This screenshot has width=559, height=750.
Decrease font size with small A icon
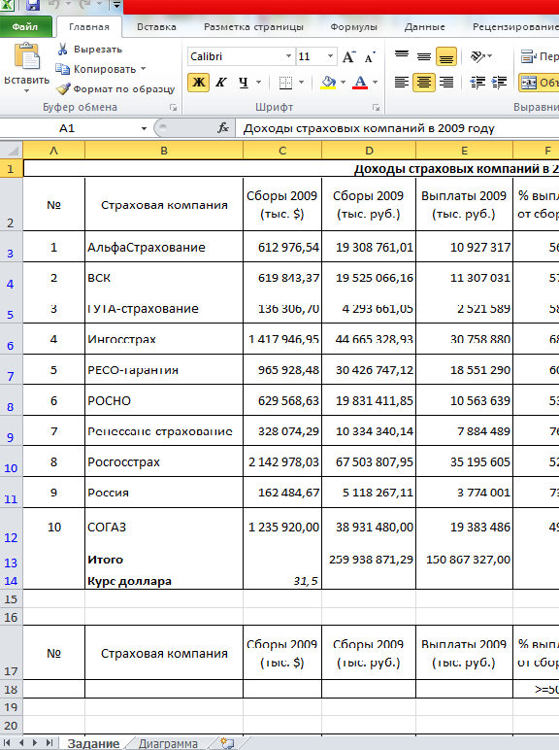pos(370,57)
